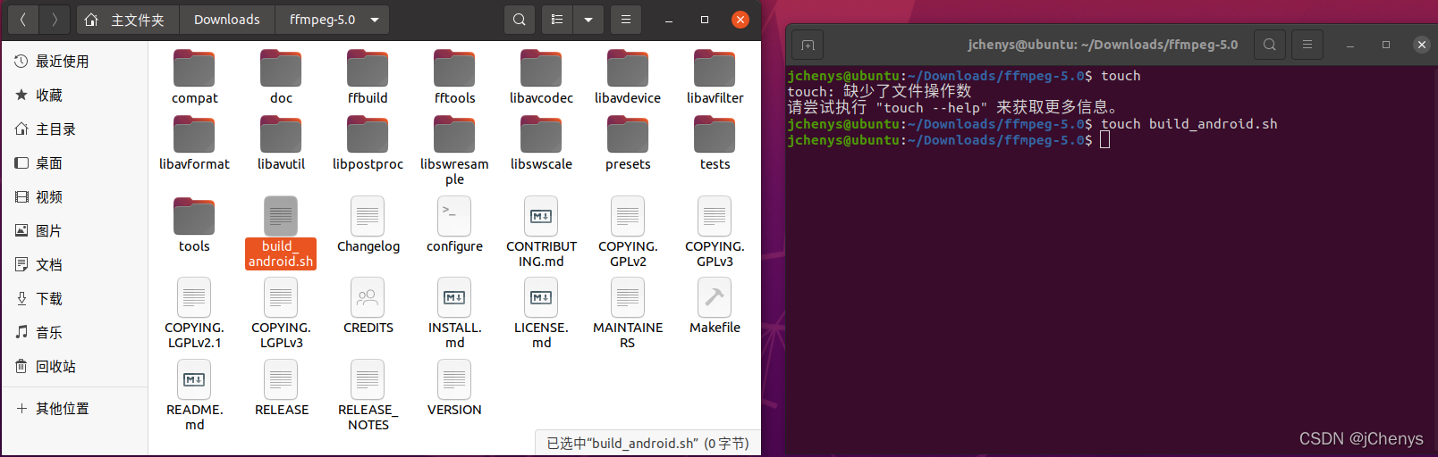Viewport: 1438px width, 457px height.
Task: Open Pictures (图片) in sidebar
Action: click(75, 230)
